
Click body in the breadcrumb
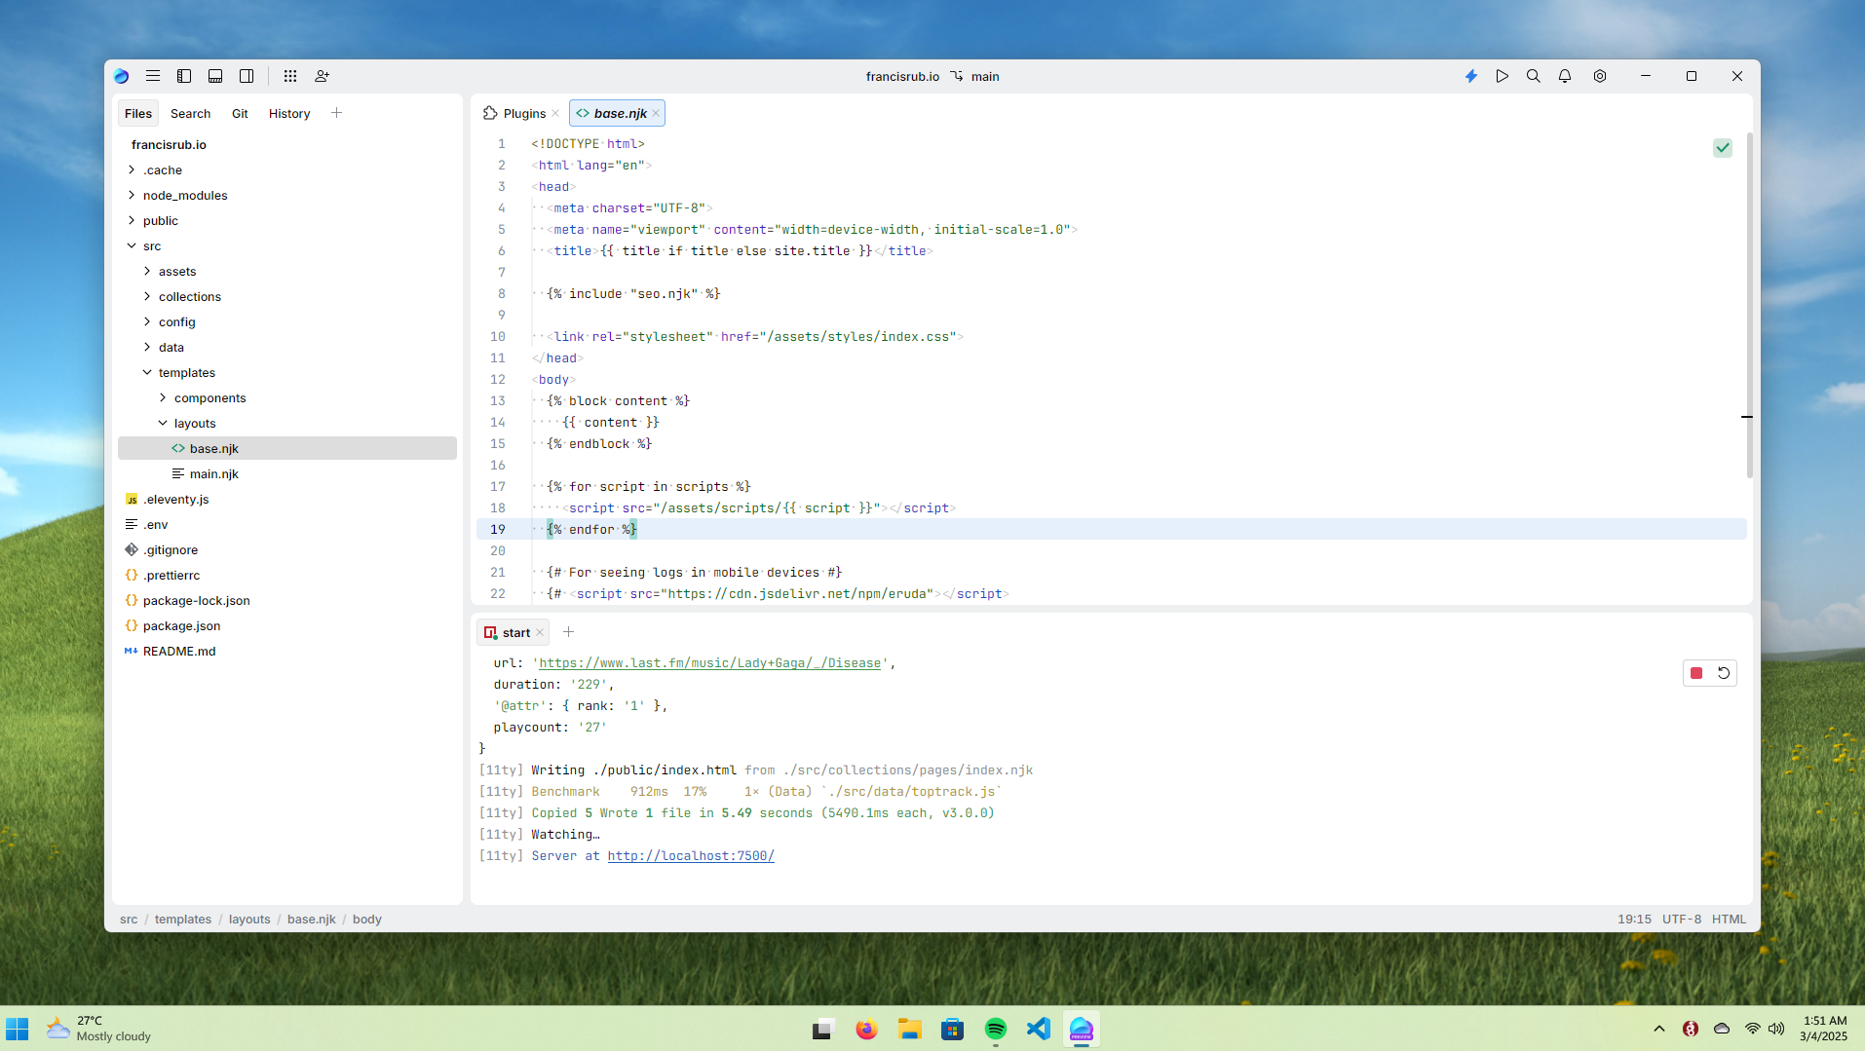[367, 919]
